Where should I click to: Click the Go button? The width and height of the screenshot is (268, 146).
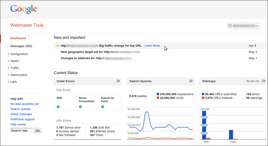point(38,131)
